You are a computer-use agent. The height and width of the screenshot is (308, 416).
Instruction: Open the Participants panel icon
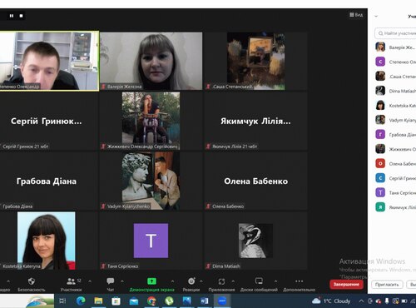pyautogui.click(x=71, y=281)
